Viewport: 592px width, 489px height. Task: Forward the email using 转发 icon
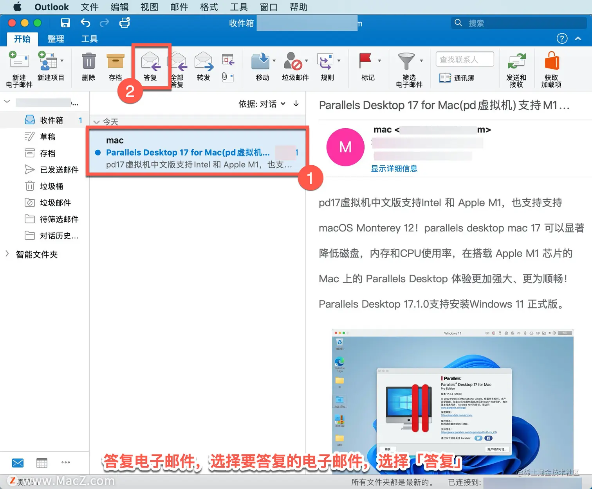point(204,61)
